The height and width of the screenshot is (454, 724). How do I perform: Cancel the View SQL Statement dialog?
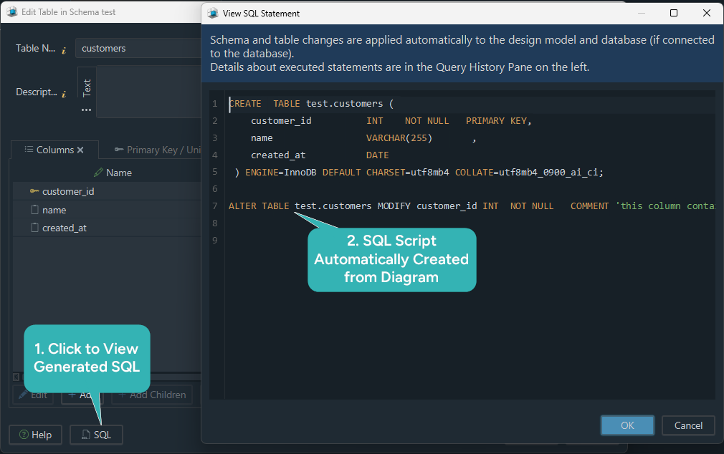click(x=688, y=425)
